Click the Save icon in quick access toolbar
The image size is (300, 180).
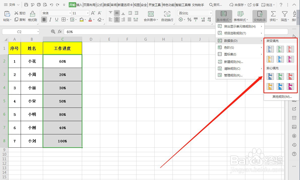[26, 5]
